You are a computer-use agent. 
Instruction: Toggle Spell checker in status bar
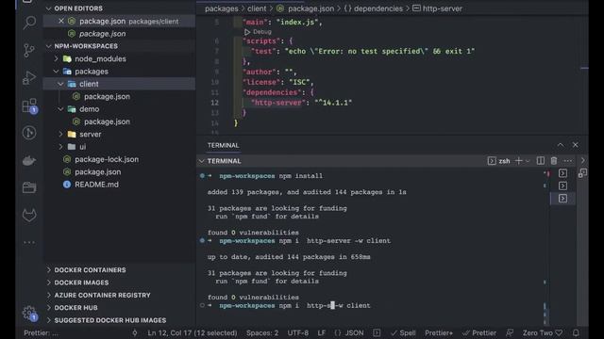[x=403, y=332]
